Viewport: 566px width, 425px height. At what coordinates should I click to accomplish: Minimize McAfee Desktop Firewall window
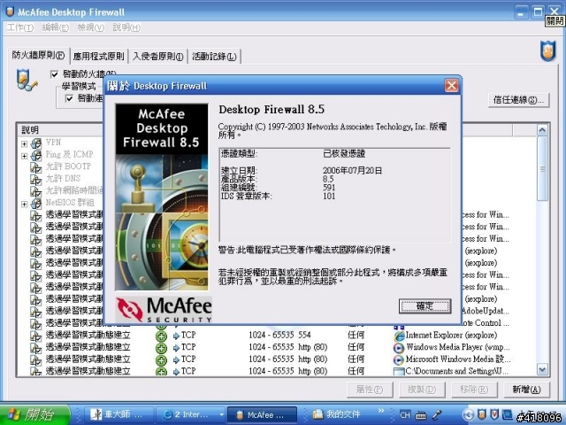(x=521, y=13)
